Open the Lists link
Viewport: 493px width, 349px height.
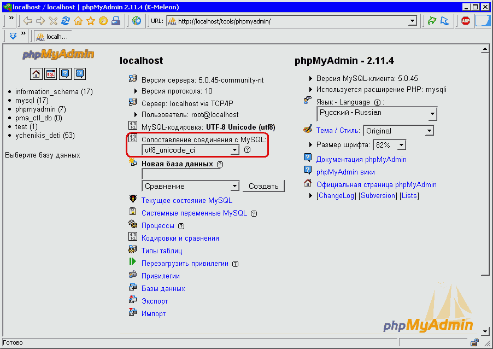pos(409,196)
